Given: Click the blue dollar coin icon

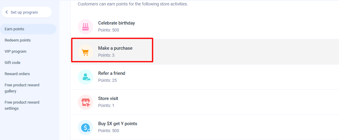Looking at the screenshot, I should (85, 127).
